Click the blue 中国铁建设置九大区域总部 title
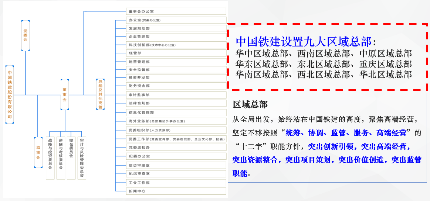Image resolution: width=430 pixels, height=201 pixels. pyautogui.click(x=304, y=42)
